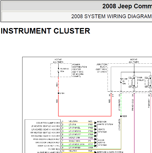Click circuit code "P194"
The width and height of the screenshot is (152, 153).
91,134
